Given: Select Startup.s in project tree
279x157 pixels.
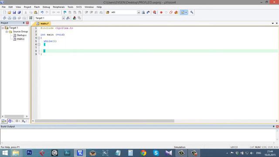Looking at the screenshot, I should (21, 35).
